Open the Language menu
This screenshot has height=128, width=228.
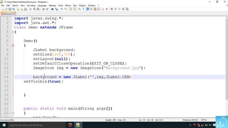pyautogui.click(x=42, y=5)
